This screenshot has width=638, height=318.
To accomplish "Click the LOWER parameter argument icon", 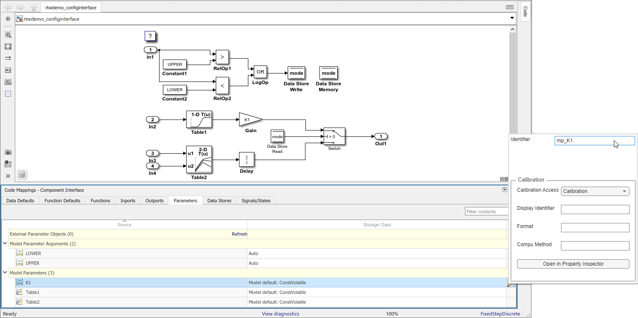I will point(19,253).
